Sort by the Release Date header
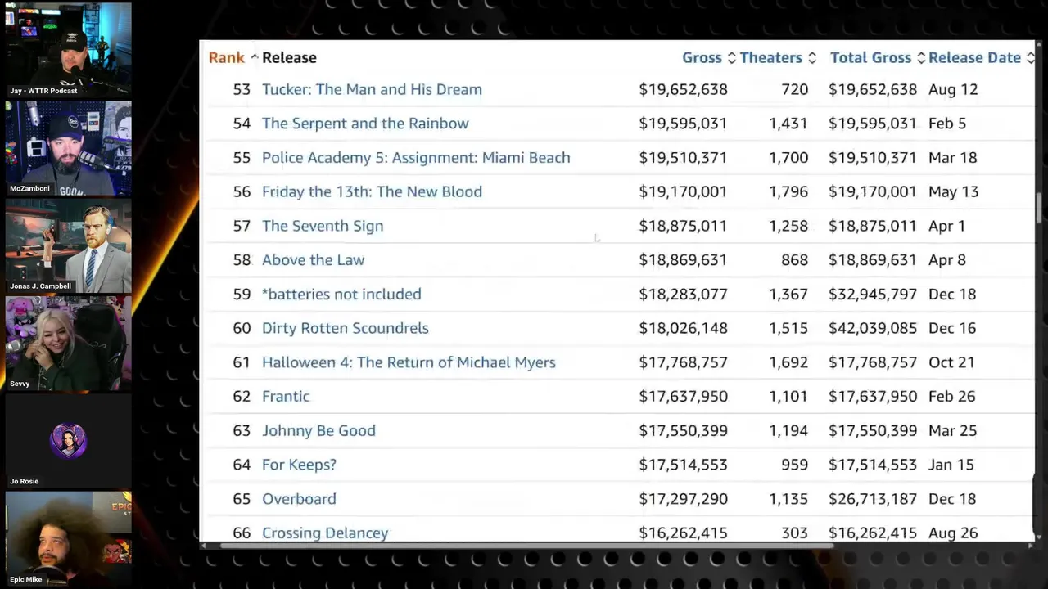The height and width of the screenshot is (589, 1048). (974, 57)
